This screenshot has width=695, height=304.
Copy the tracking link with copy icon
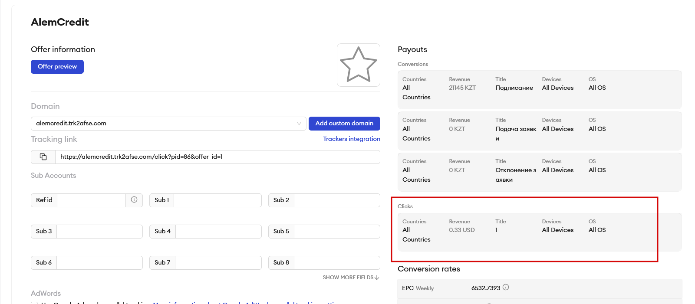43,157
